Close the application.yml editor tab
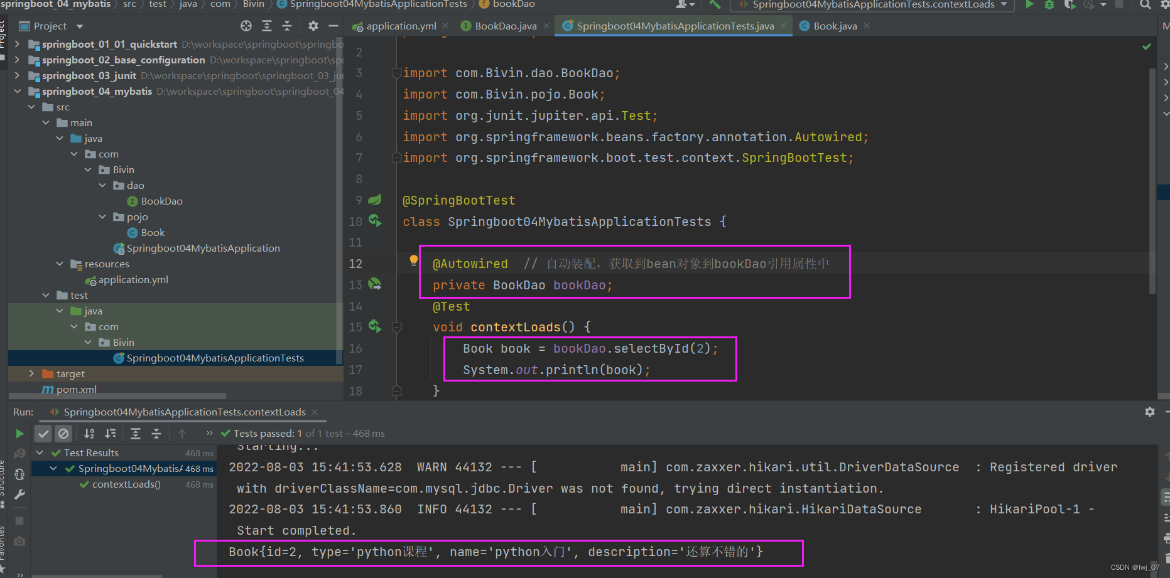 [x=445, y=26]
